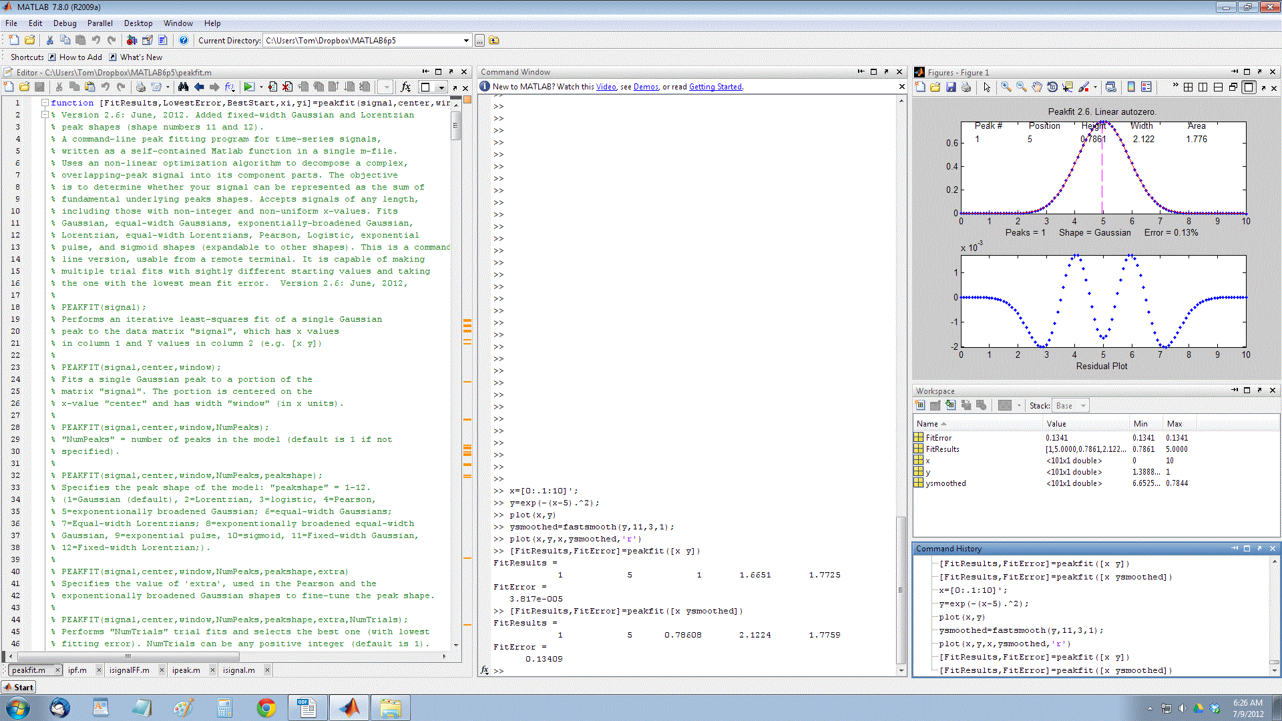Open the Debug menu
Screen dimensions: 1282x721
pyautogui.click(x=65, y=23)
